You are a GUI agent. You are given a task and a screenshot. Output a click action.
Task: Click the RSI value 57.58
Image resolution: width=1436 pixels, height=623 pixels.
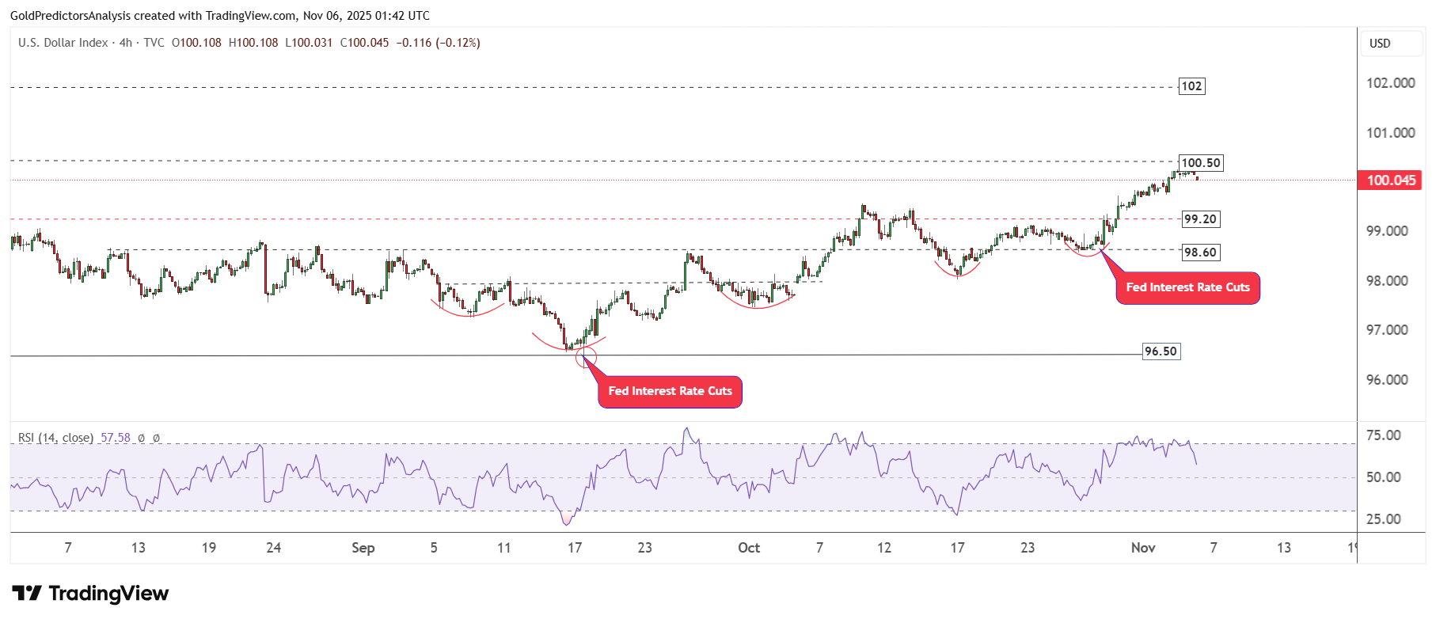(116, 438)
